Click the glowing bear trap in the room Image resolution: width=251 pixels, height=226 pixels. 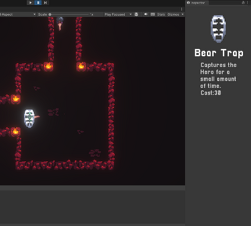point(29,119)
